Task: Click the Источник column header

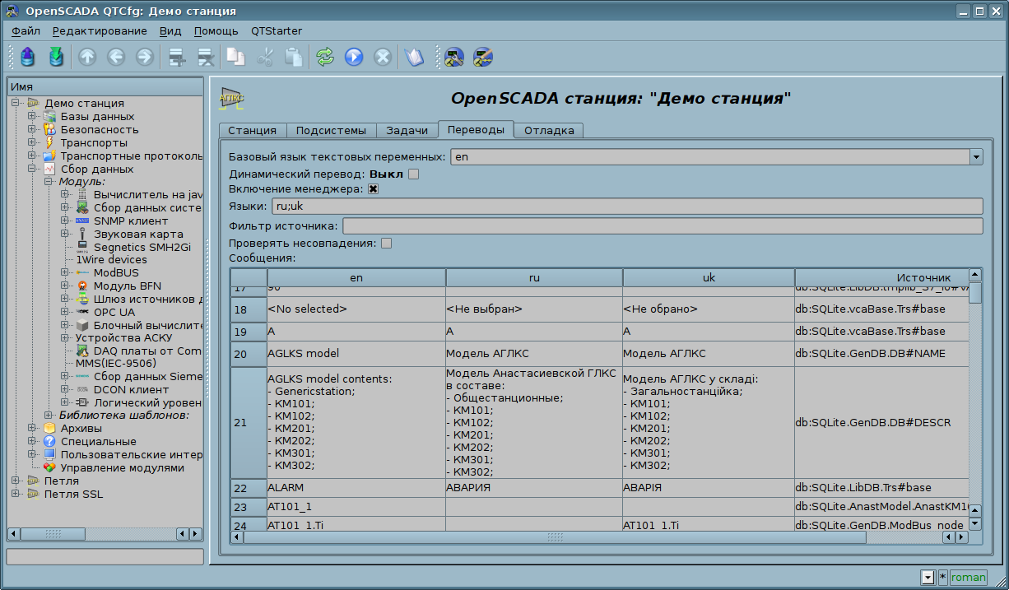Action: (881, 277)
